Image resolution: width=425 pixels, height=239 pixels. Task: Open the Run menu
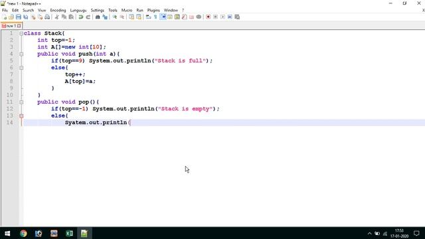click(139, 11)
